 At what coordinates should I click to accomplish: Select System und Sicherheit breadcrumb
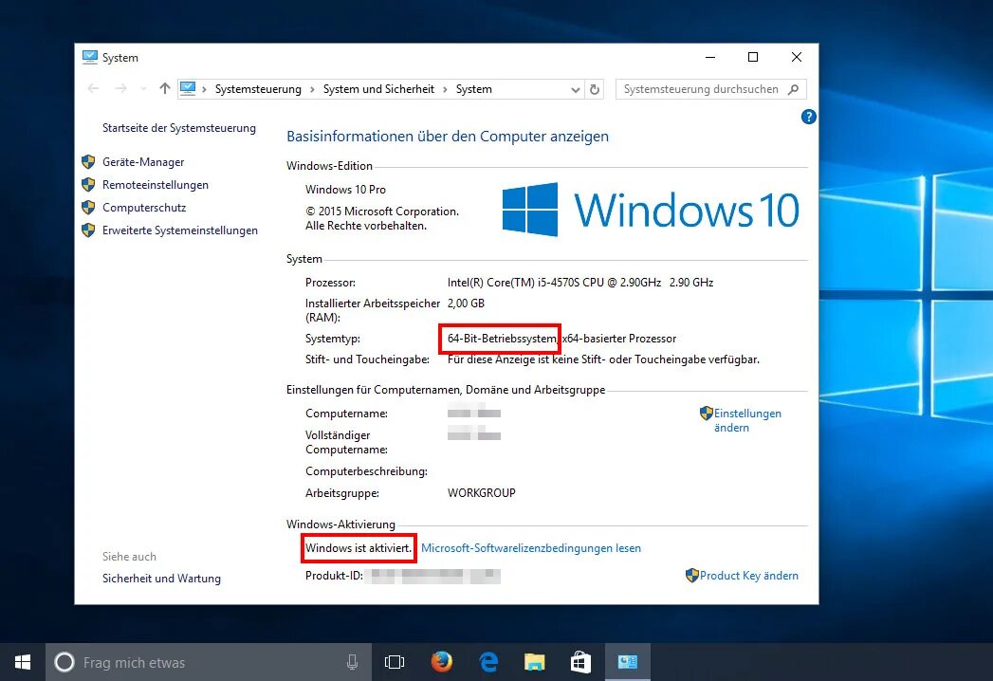[378, 89]
